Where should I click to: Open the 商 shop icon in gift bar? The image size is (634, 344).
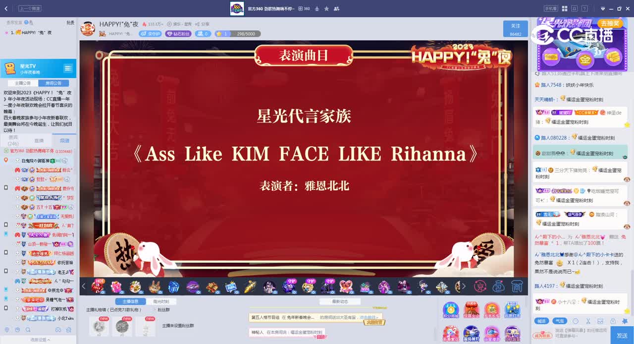[x=517, y=286]
